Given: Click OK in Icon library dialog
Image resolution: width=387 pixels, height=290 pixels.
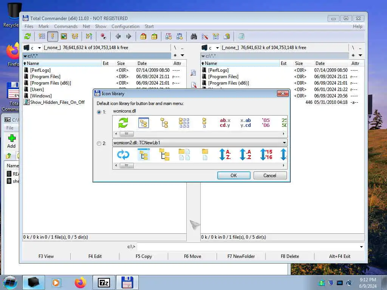Looking at the screenshot, I should click(x=234, y=175).
